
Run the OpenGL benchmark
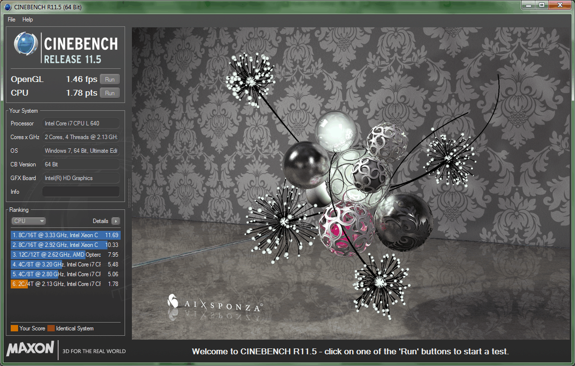[x=109, y=79]
